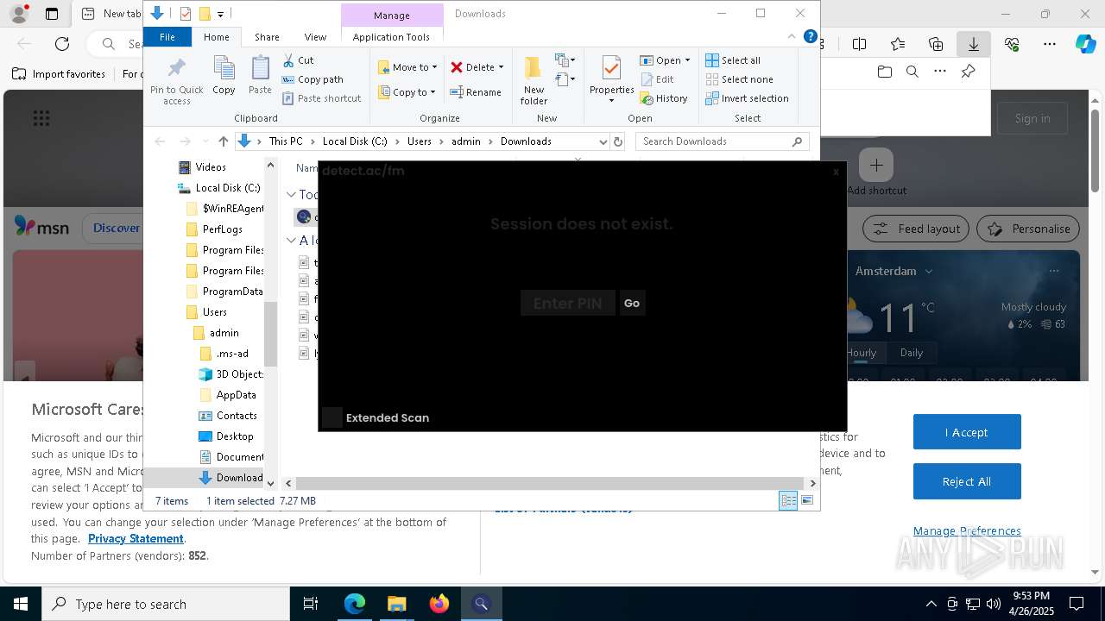Screen dimensions: 1105x621
Task: Click Select all in the ribbon
Action: [733, 60]
